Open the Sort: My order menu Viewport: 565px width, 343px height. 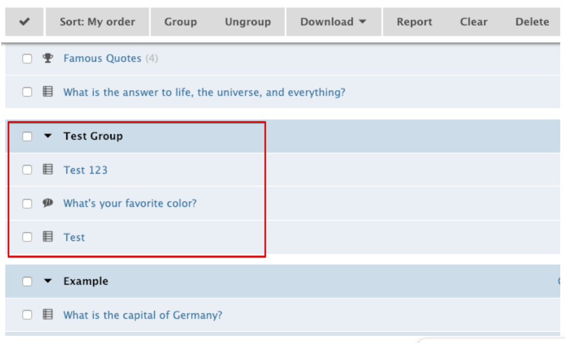[x=97, y=22]
